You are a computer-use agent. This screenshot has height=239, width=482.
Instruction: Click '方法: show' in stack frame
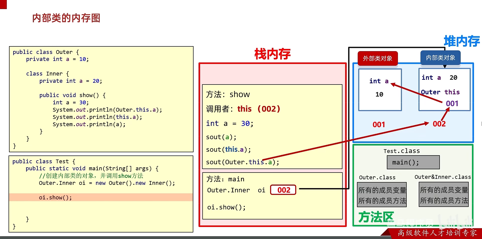228,94
